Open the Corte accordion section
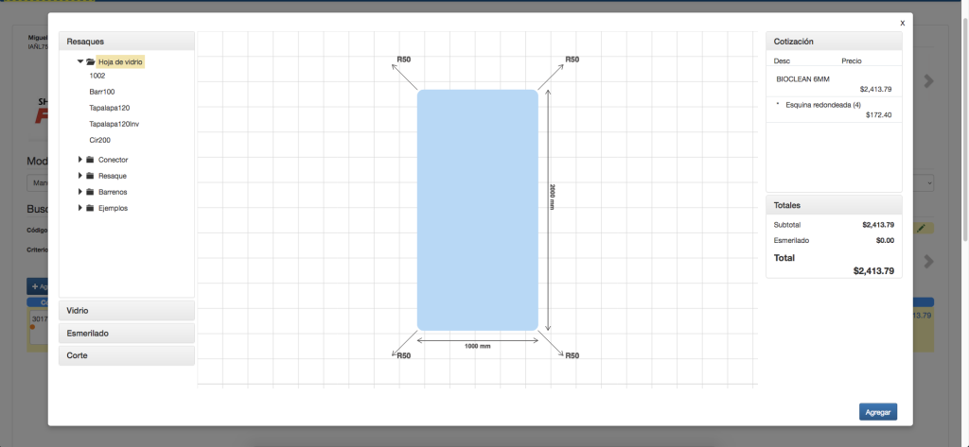This screenshot has width=969, height=447. (127, 355)
